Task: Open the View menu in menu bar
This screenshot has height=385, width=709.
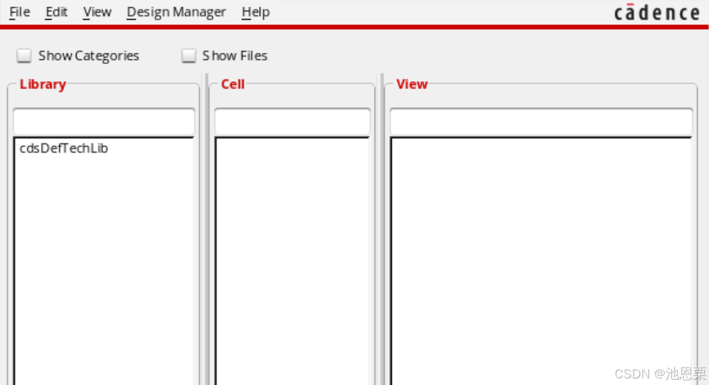Action: pos(97,12)
